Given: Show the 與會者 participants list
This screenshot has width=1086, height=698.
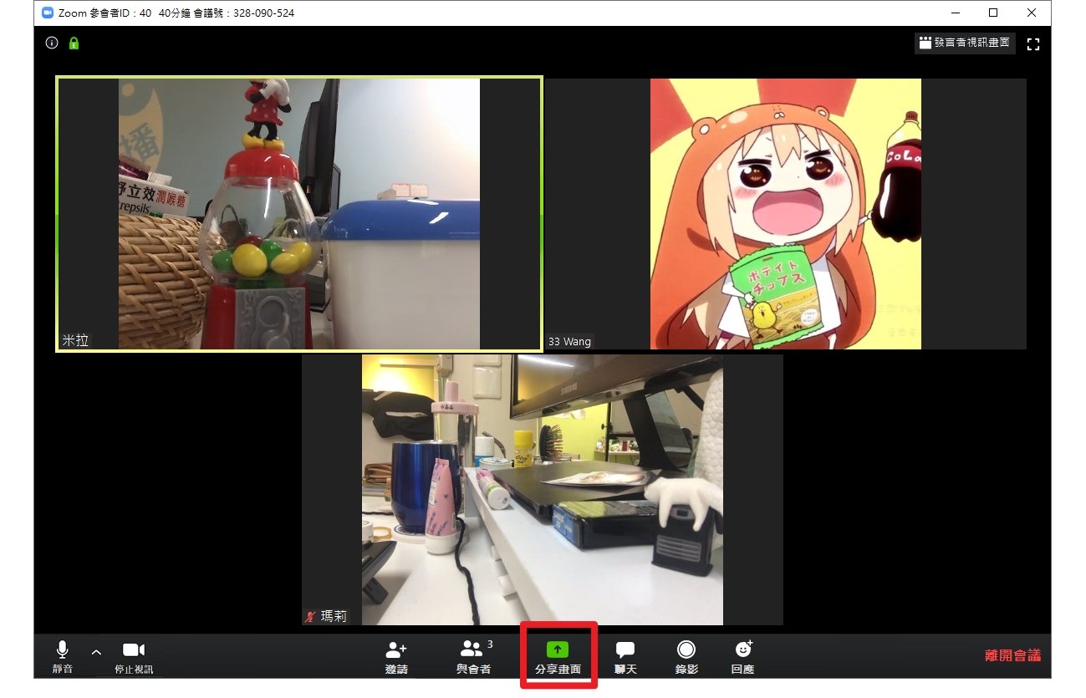Looking at the screenshot, I should pos(474,658).
